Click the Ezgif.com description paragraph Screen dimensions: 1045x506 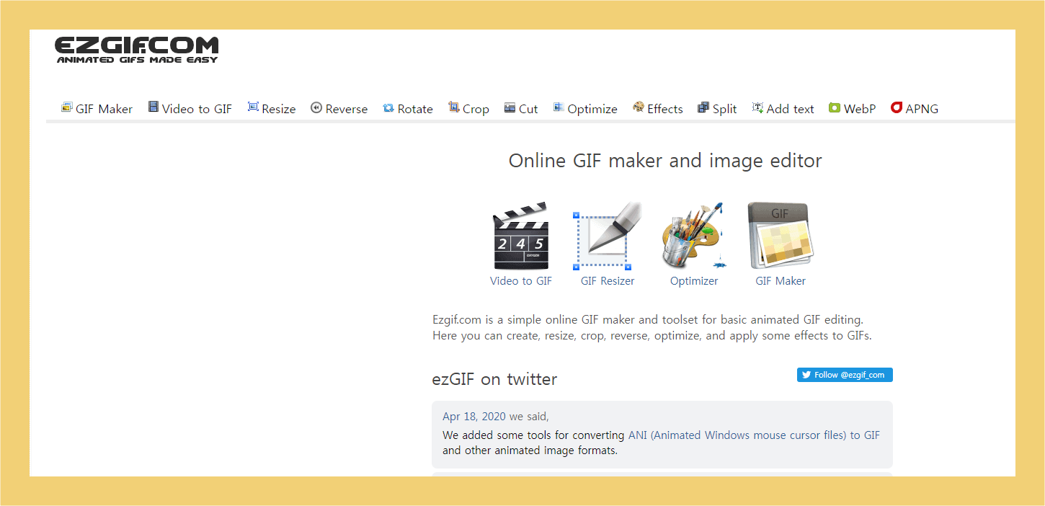click(652, 327)
